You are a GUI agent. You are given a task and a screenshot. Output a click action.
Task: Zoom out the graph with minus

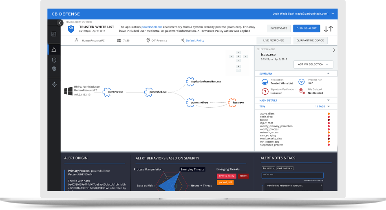238,70
